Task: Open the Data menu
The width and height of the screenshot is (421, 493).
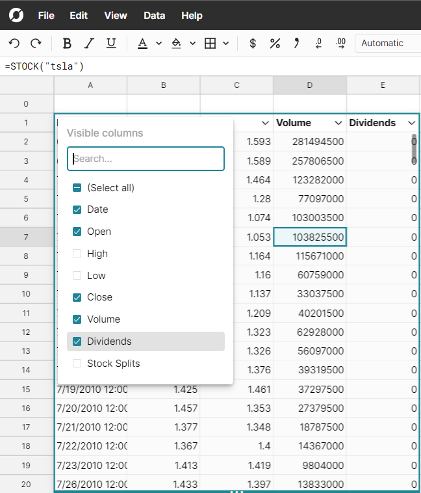Action: tap(154, 16)
